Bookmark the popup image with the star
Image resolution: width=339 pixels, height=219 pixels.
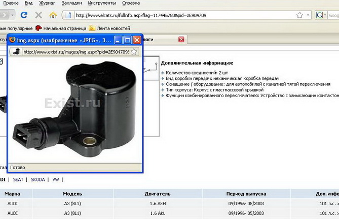point(134,51)
